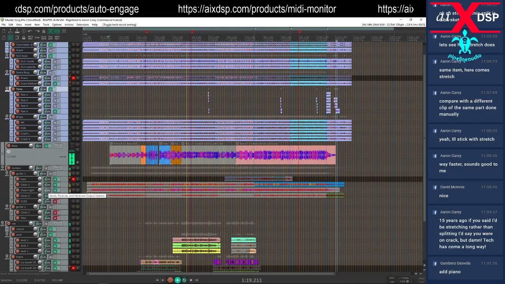Toggle the locking padlock icon
Screen dimensions: 505x284
24,37
